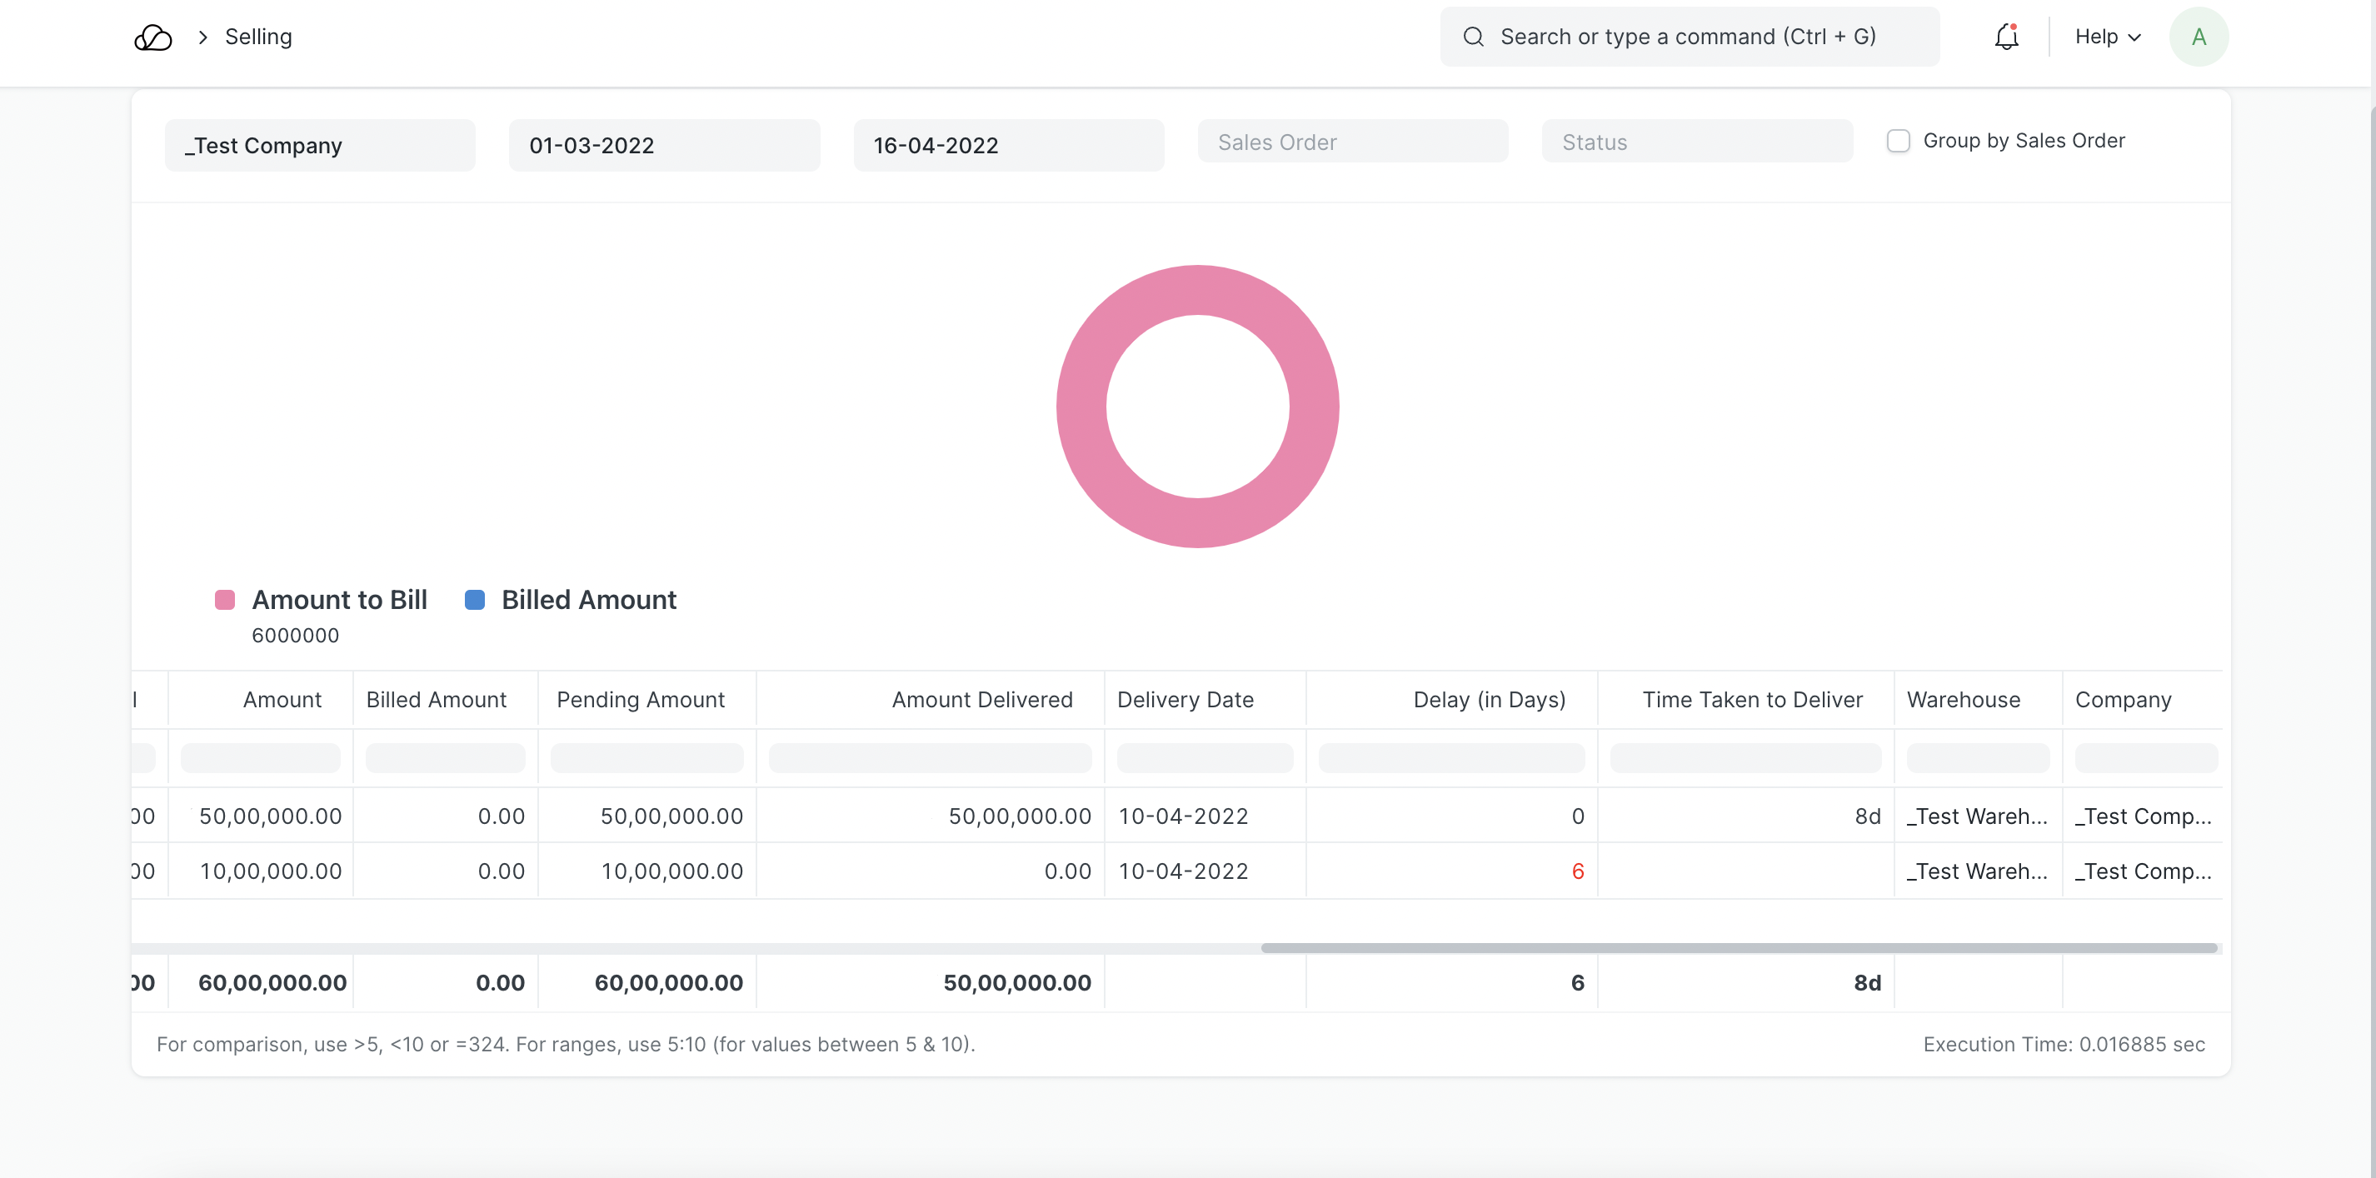Viewport: 2376px width, 1178px height.
Task: Focus the search command bar
Action: point(1687,37)
